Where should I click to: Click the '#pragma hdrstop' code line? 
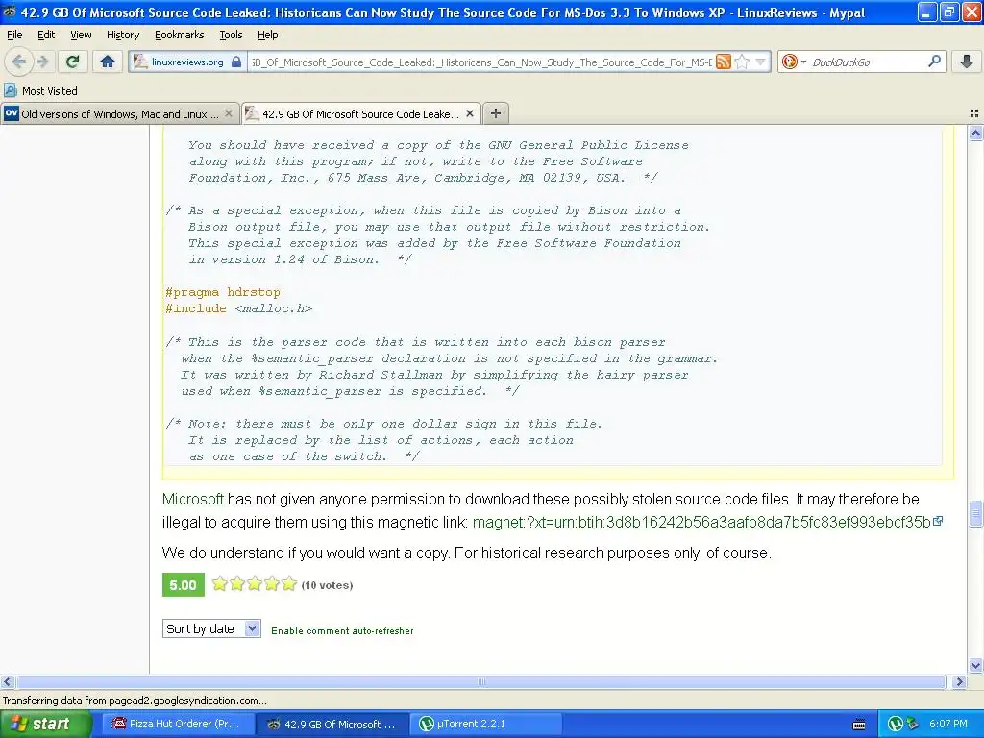pyautogui.click(x=223, y=292)
